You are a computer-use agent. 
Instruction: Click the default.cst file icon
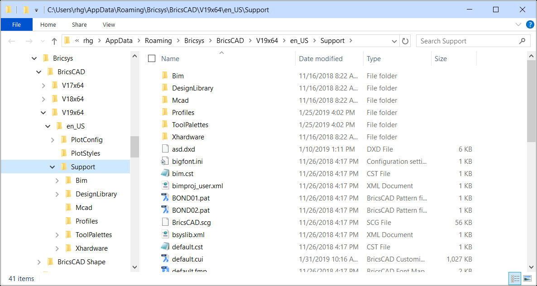tap(165, 247)
